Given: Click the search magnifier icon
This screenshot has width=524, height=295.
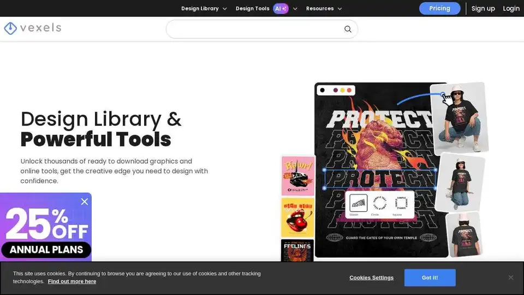Looking at the screenshot, I should 348,29.
